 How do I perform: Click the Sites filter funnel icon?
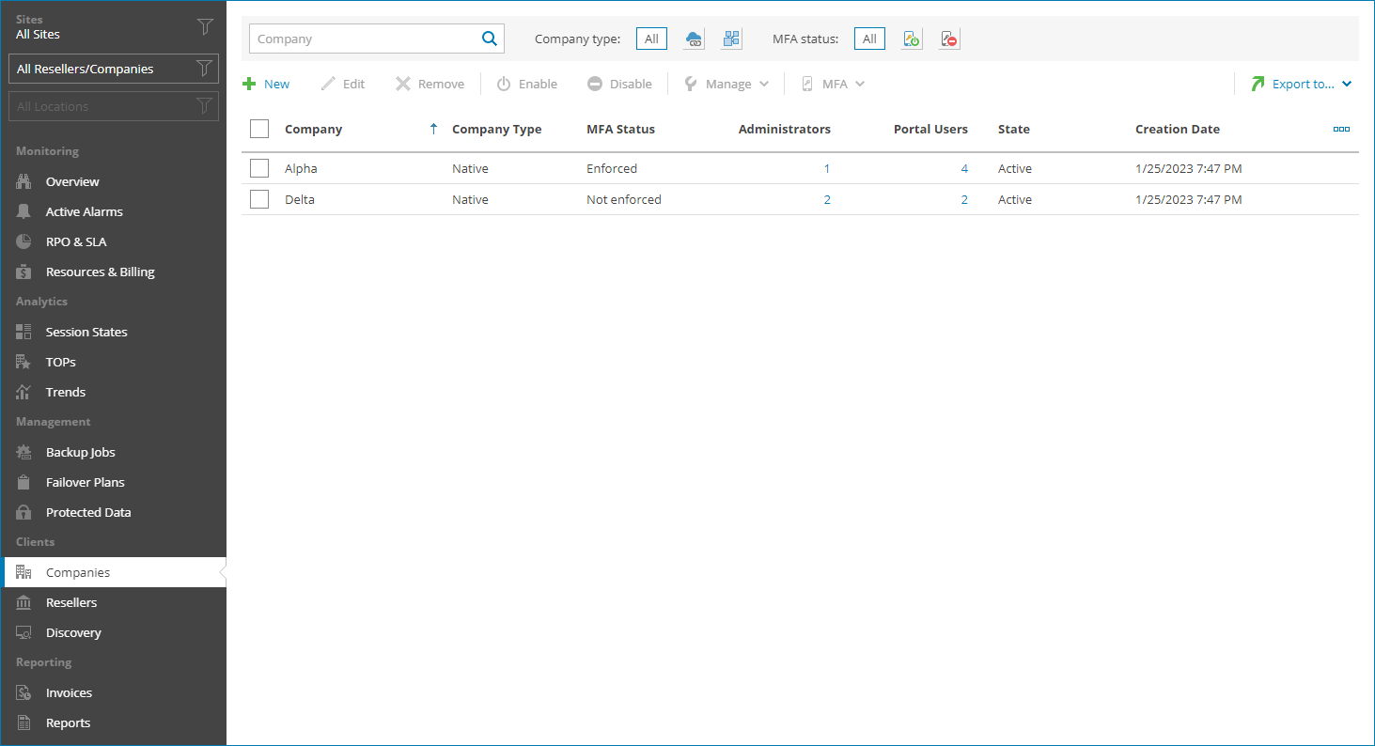[205, 26]
